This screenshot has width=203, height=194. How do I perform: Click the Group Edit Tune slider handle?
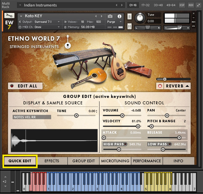tap(76, 115)
